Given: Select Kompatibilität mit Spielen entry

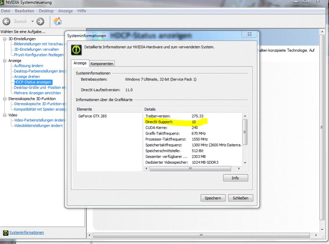Looking at the screenshot, I should coord(39,109).
